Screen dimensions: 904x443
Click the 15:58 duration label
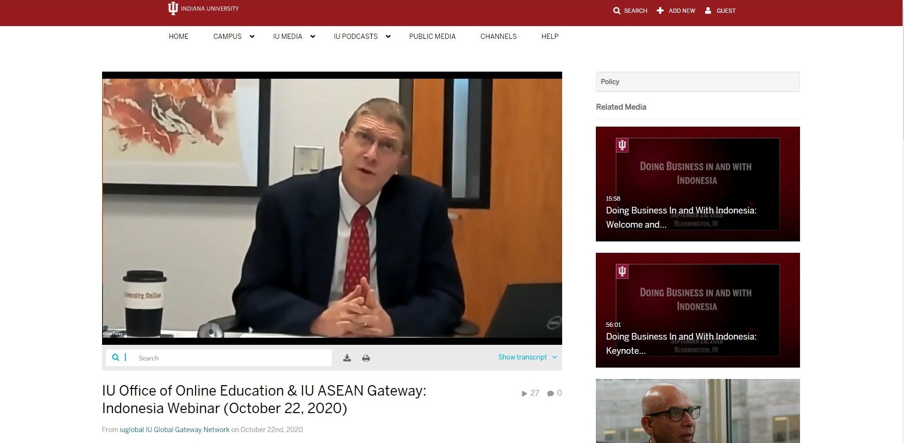pos(613,199)
